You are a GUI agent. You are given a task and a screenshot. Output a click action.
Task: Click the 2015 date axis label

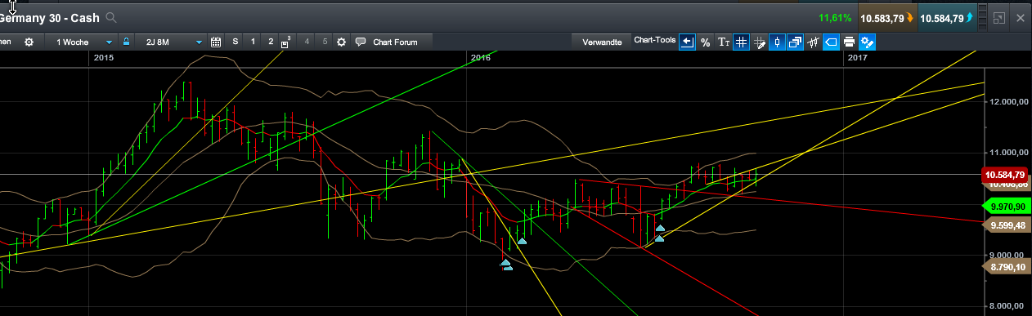(104, 57)
